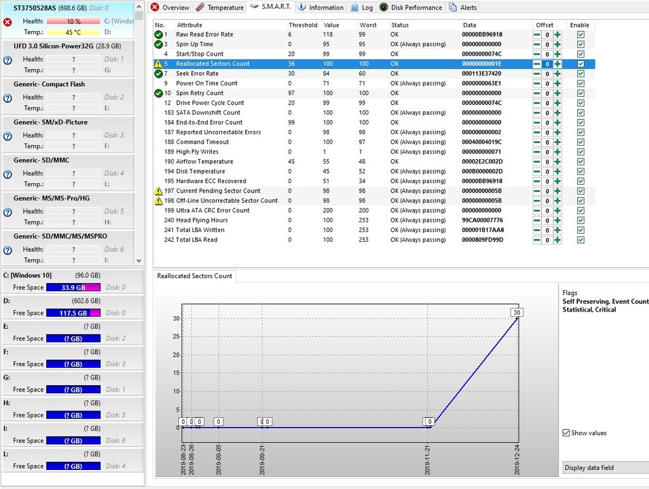Click the warning icon beside Current Pending Sector Count
This screenshot has height=489, width=649.
(158, 191)
